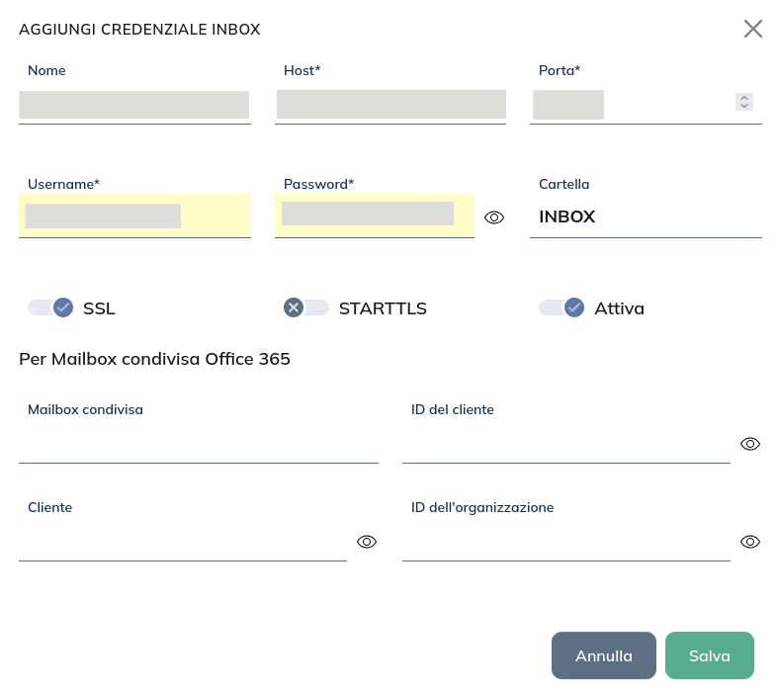Click the Username input field

click(134, 216)
